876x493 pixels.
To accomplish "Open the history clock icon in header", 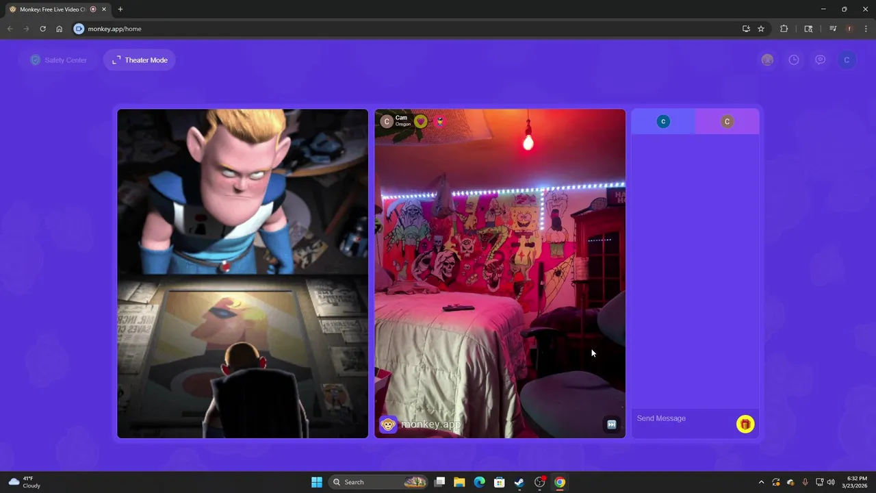I will (x=794, y=60).
